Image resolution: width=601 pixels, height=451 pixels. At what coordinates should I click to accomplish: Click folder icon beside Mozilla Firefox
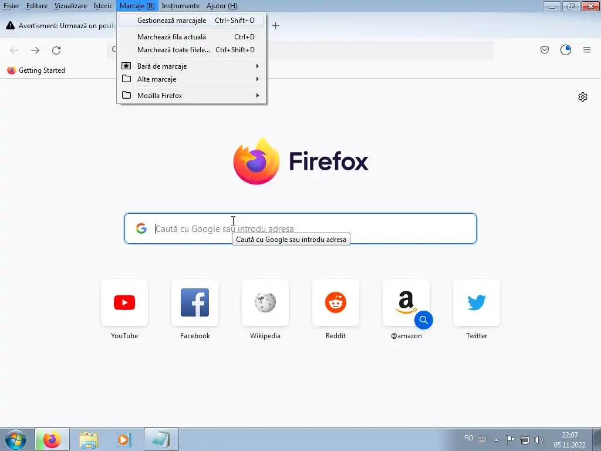[126, 95]
